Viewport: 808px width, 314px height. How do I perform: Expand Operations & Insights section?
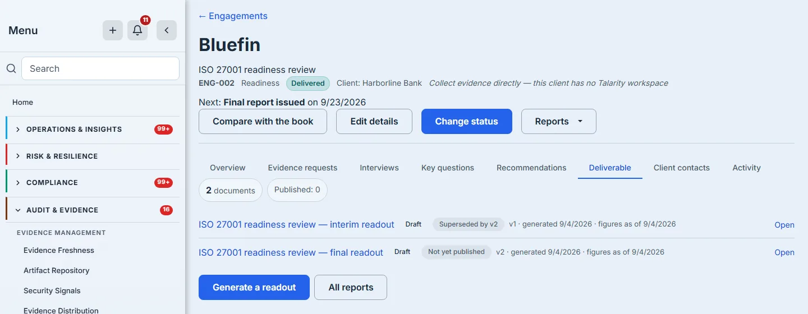click(93, 129)
